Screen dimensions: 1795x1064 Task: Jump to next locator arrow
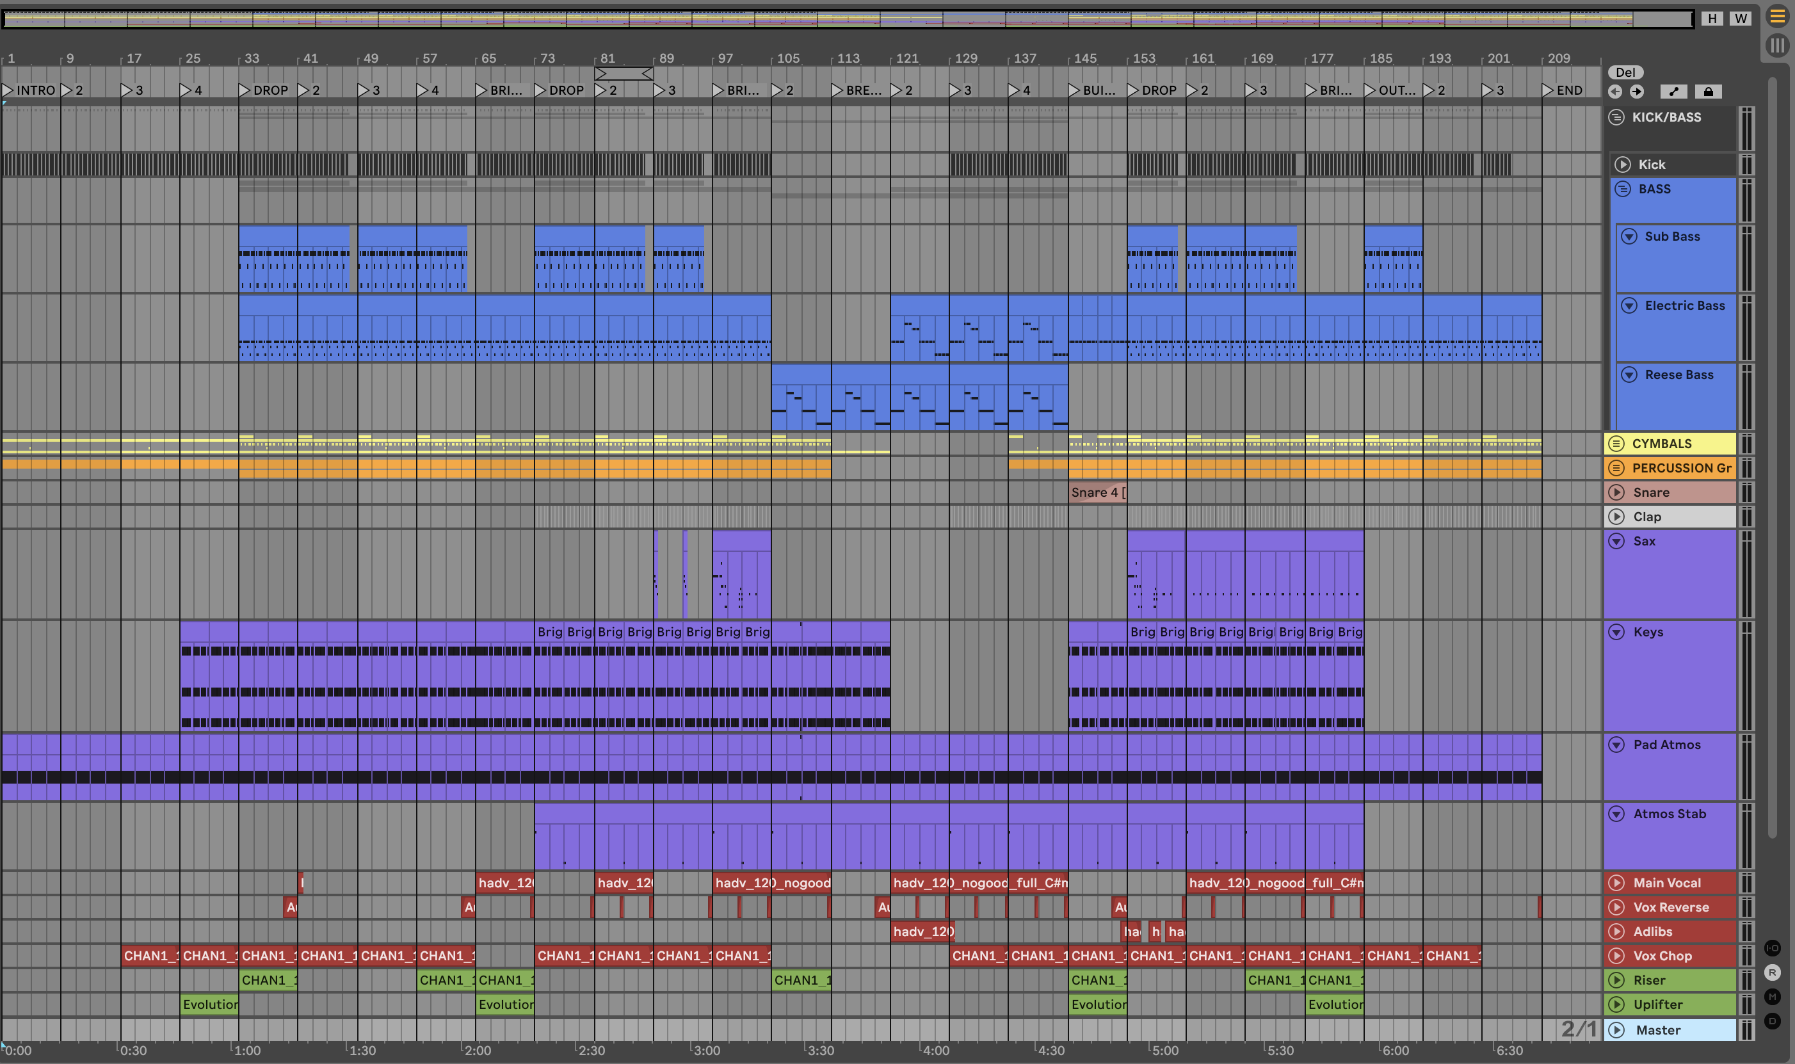(1637, 91)
